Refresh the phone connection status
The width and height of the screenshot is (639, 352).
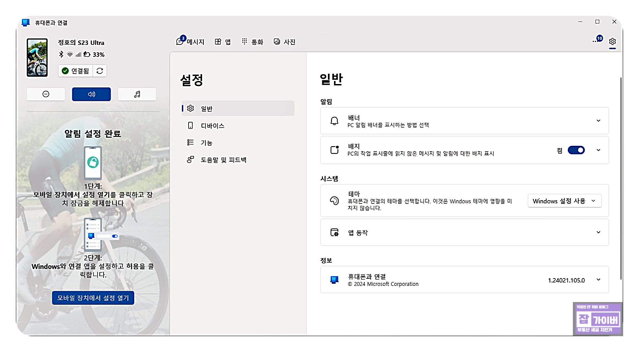click(100, 71)
